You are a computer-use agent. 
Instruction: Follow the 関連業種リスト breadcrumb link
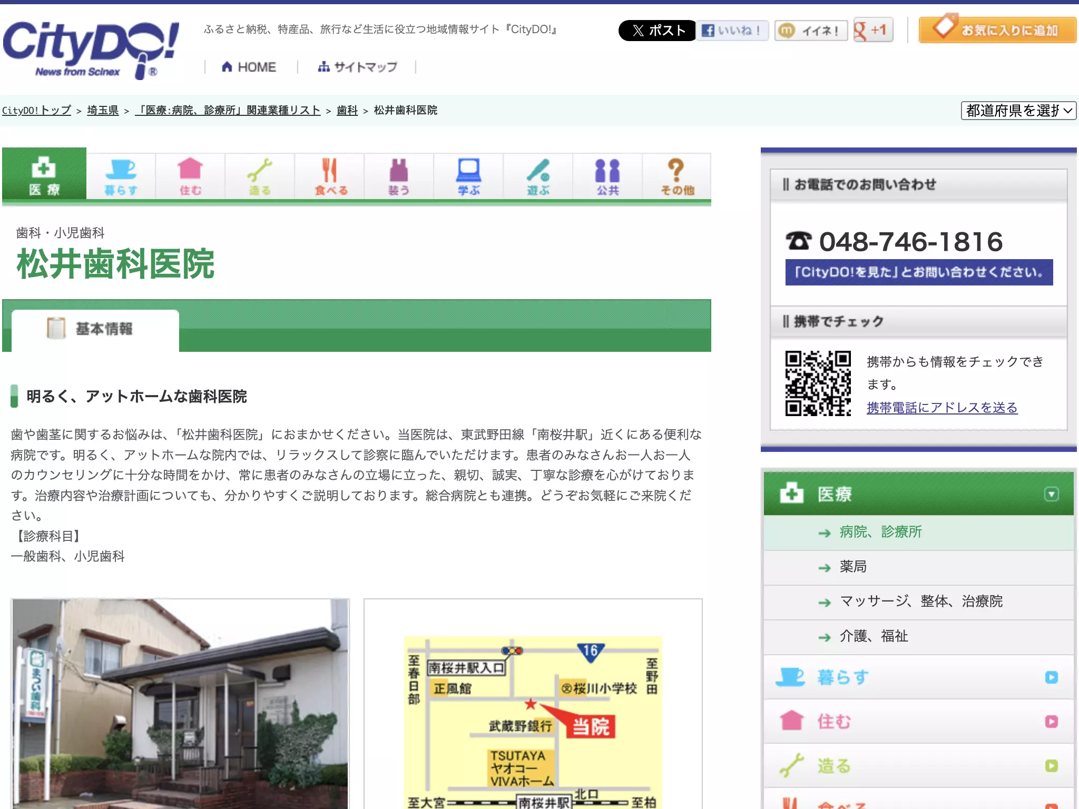pos(228,110)
